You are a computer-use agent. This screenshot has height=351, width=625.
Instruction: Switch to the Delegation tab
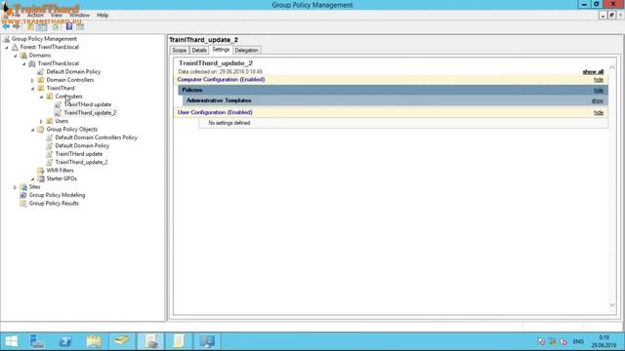[246, 50]
